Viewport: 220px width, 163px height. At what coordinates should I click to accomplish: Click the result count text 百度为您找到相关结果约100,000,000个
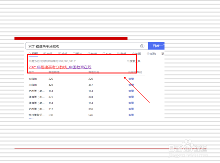click(52, 61)
